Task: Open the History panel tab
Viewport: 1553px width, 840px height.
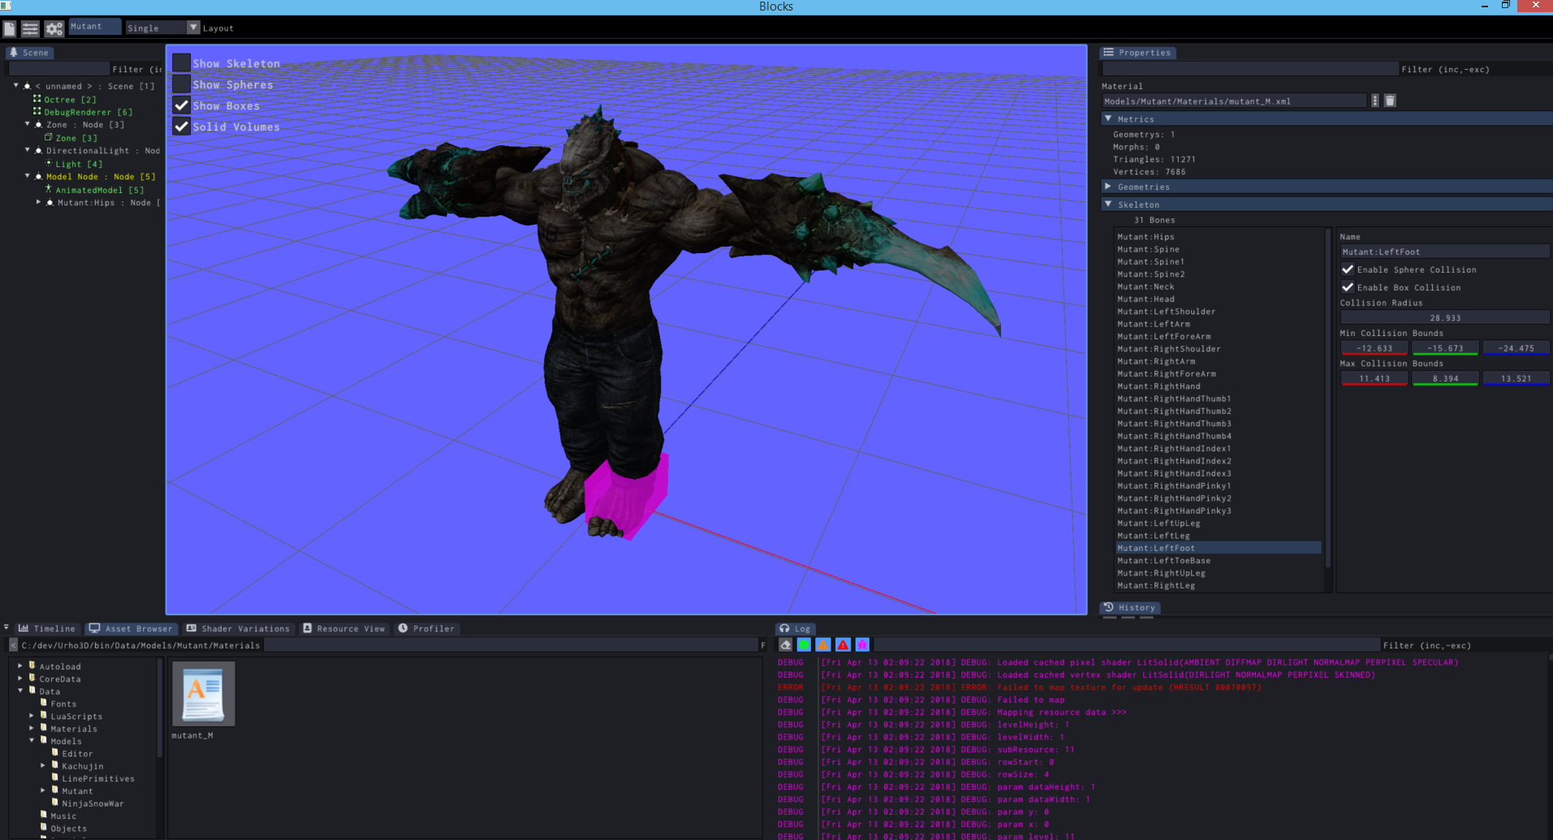Action: tap(1129, 607)
